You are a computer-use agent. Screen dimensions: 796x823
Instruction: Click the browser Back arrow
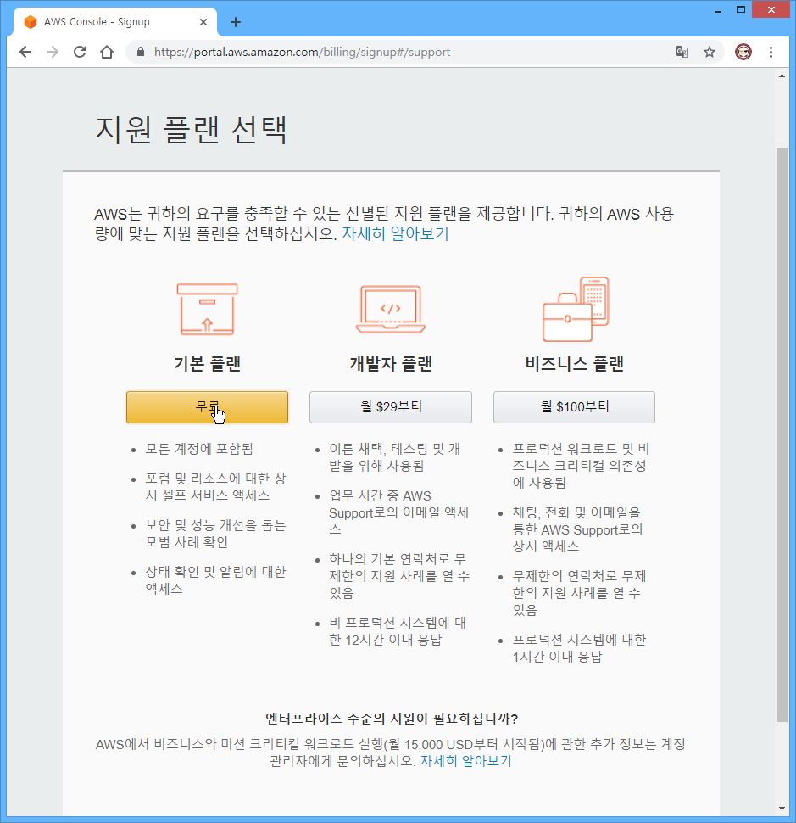click(25, 52)
